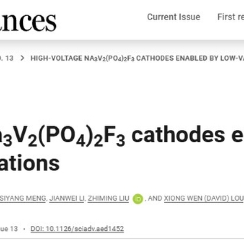Click the AND text before Xiong Wen

coord(155,198)
